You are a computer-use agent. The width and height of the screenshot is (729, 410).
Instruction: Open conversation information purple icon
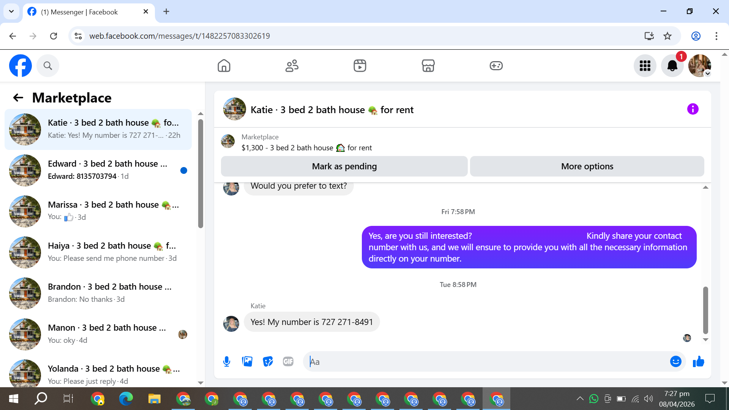[693, 109]
